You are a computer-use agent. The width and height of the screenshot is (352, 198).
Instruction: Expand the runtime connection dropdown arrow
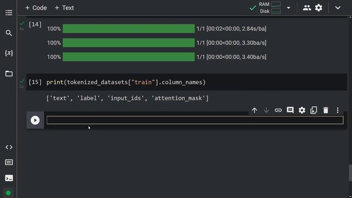tap(288, 8)
